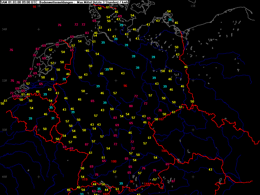
Task: Select the SAM 01.03.08 date label
Action: pyautogui.click(x=11, y=2)
